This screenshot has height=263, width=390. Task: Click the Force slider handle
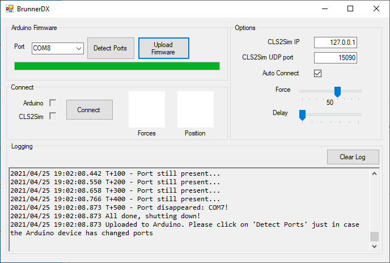pyautogui.click(x=337, y=92)
